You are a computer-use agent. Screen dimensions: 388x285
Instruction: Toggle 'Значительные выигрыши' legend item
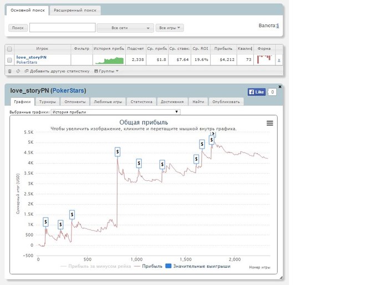(198, 266)
